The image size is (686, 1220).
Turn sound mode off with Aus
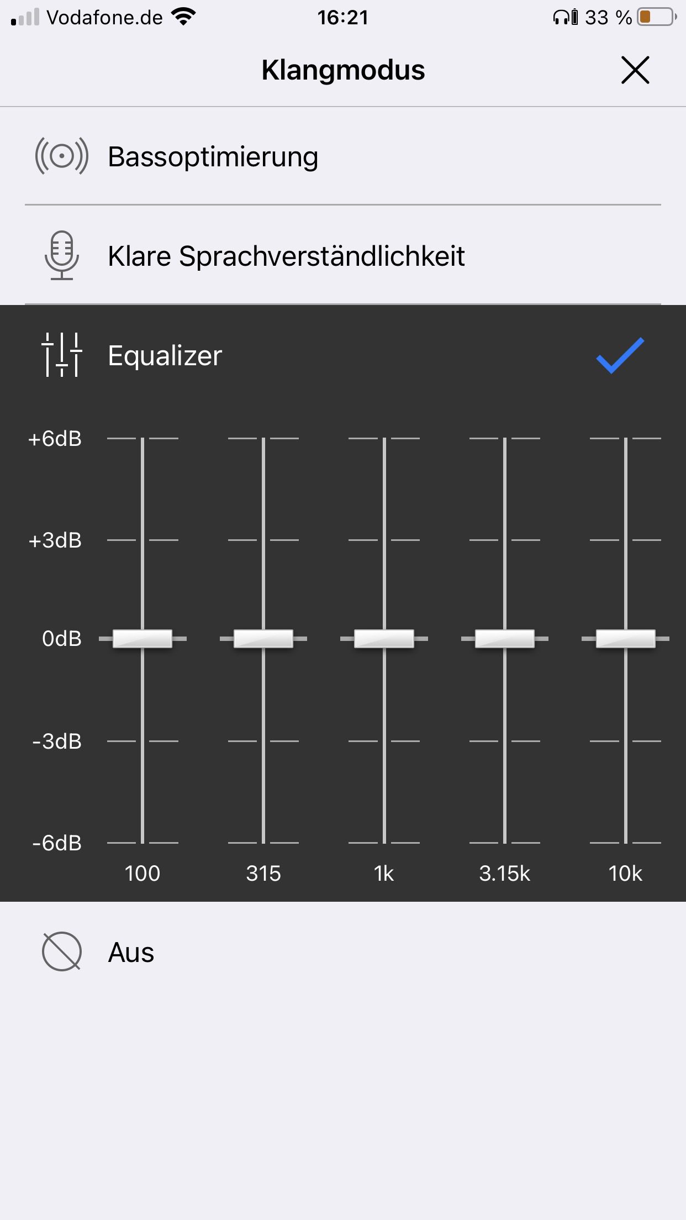pos(131,952)
